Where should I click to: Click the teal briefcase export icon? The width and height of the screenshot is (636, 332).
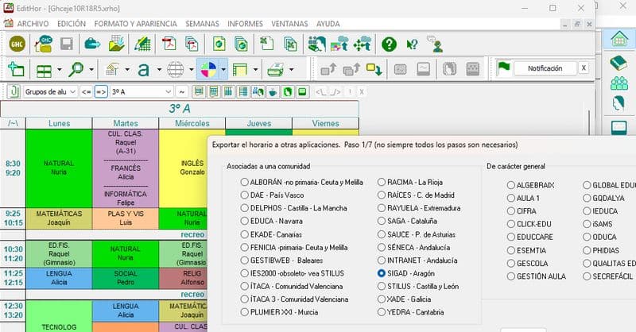coord(92,44)
